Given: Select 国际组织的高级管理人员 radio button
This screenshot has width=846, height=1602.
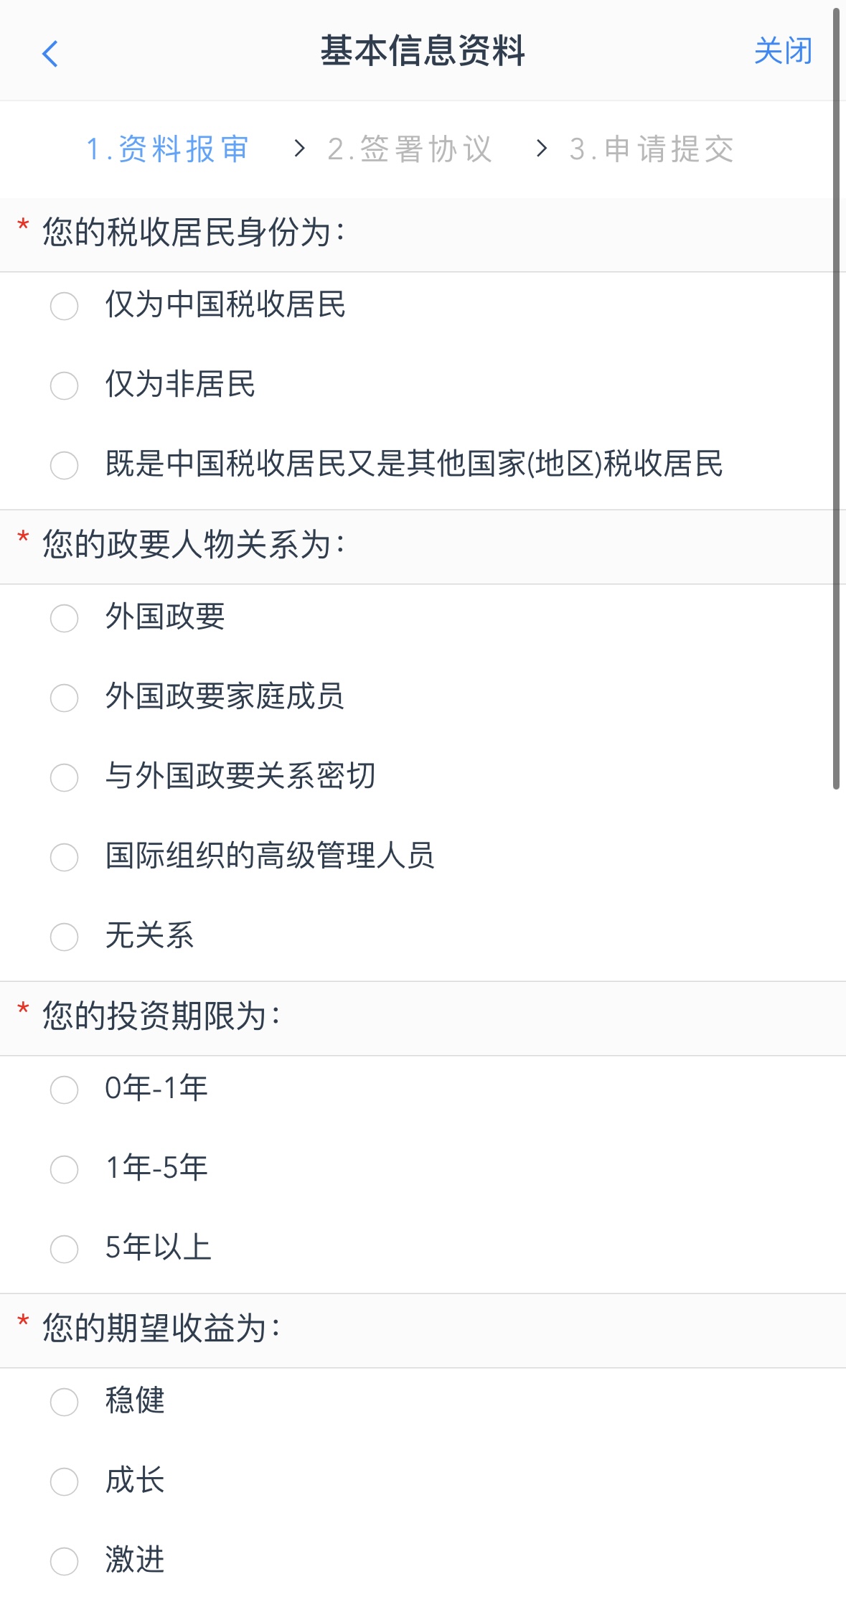Looking at the screenshot, I should click(x=64, y=857).
